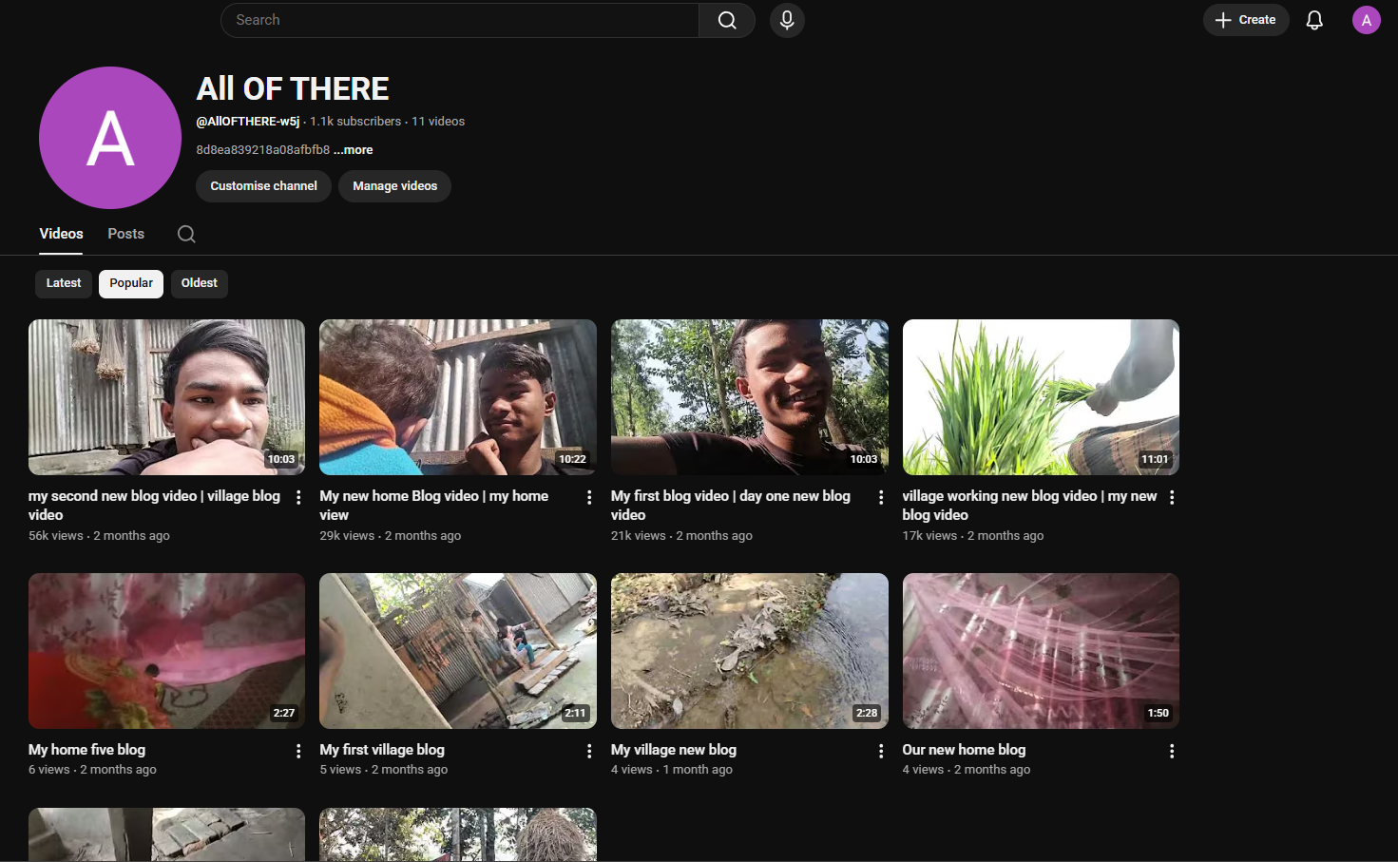Open the notifications bell
This screenshot has width=1398, height=862.
[1314, 20]
